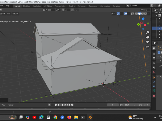The image size is (162, 121).
Task: Toggle viewport gizmos display button
Action: click(118, 14)
